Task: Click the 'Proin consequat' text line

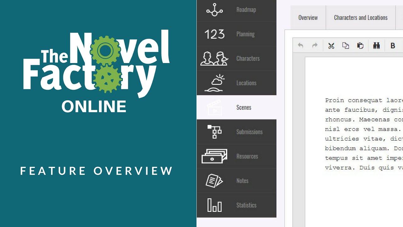Action: (x=364, y=101)
